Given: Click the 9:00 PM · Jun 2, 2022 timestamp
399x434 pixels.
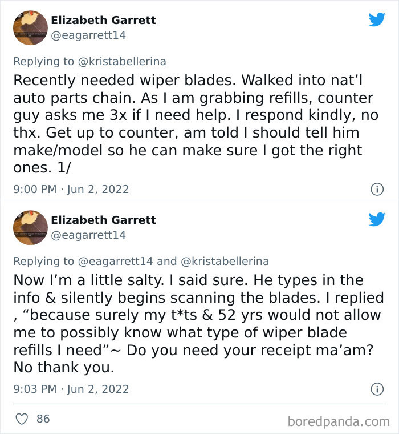Looking at the screenshot, I should pos(71,189).
